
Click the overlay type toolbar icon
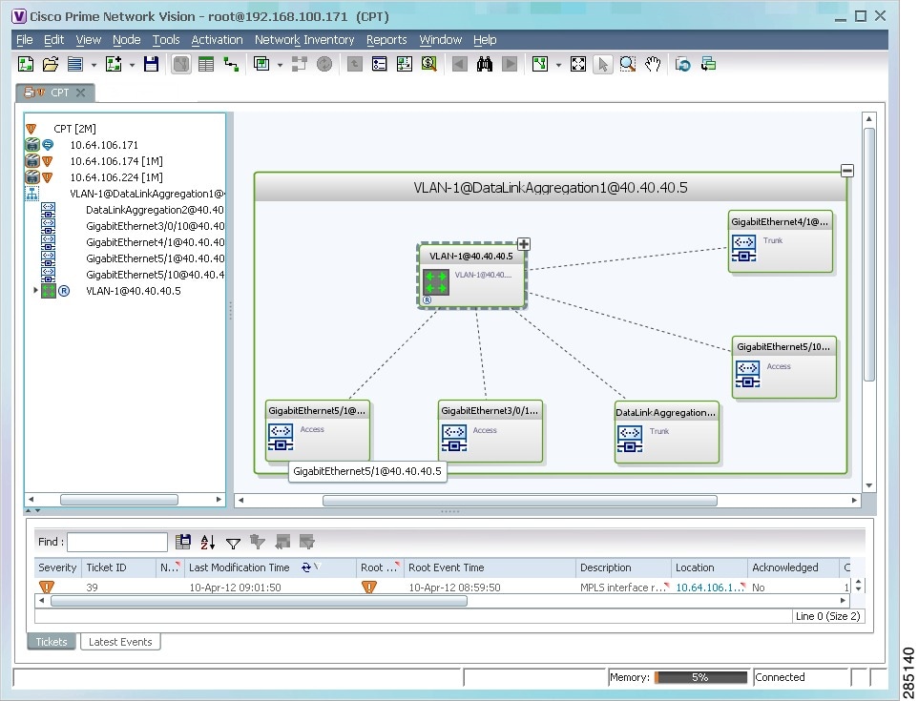coord(261,64)
